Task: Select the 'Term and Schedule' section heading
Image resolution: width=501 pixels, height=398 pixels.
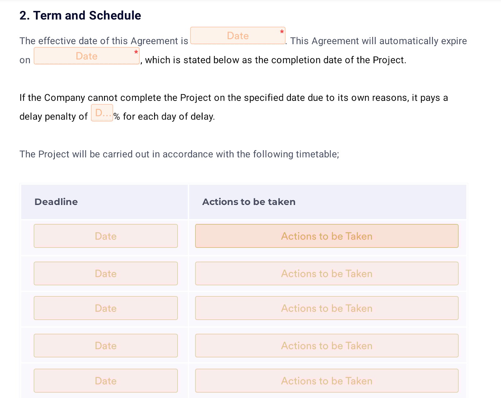Action: click(80, 15)
